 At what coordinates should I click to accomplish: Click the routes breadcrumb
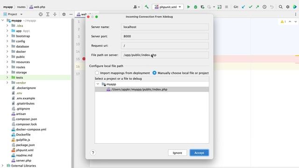(x=21, y=7)
